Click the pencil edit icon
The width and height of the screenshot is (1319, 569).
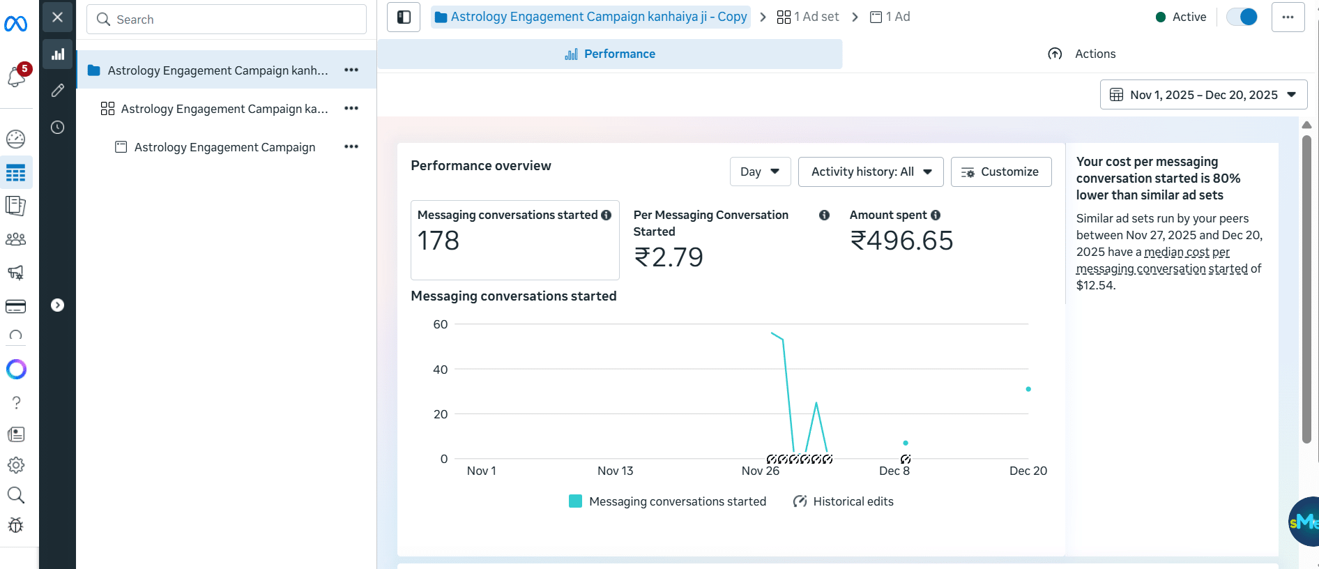coord(58,91)
